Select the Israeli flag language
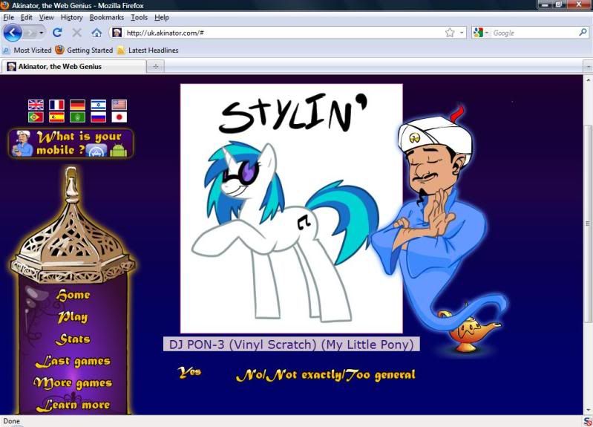This screenshot has height=427, width=593. click(98, 105)
